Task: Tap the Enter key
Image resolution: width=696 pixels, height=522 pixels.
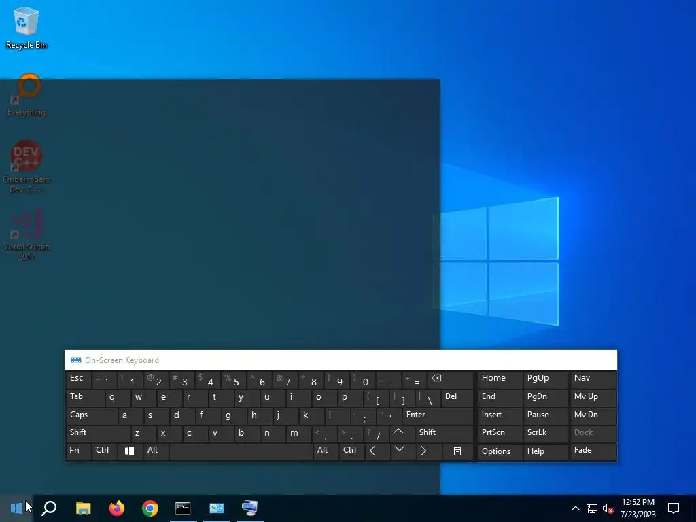Action: [x=438, y=416]
